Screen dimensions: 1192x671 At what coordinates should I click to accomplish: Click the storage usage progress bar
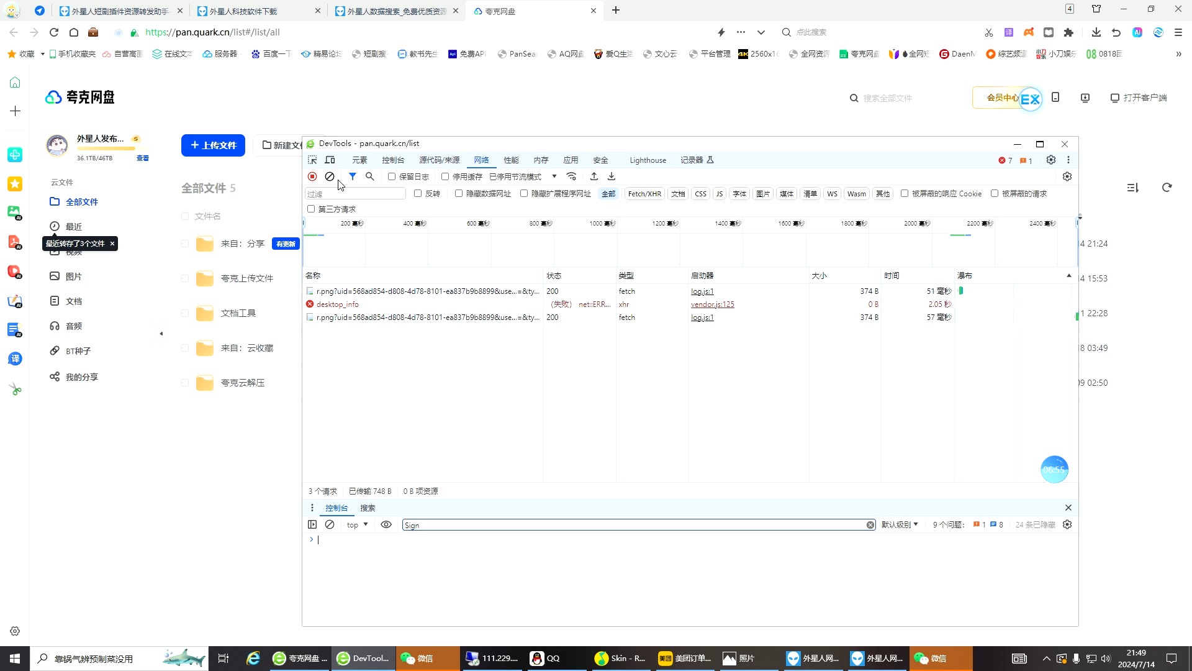[x=106, y=149]
